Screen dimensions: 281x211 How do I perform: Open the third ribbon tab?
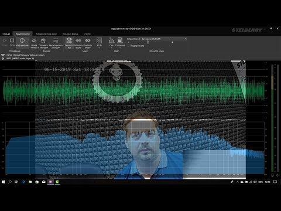(46, 34)
